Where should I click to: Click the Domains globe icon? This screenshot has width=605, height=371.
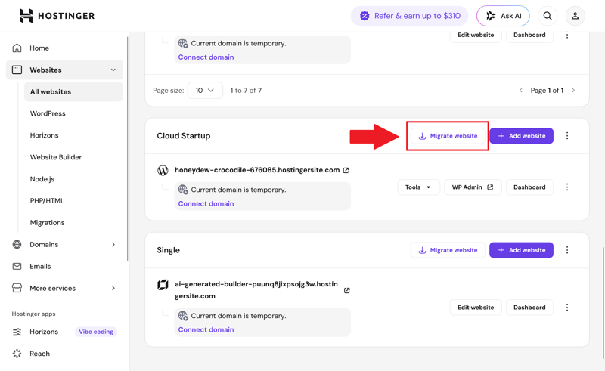(x=17, y=245)
